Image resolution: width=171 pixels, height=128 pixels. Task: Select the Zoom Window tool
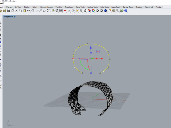click(x=45, y=11)
